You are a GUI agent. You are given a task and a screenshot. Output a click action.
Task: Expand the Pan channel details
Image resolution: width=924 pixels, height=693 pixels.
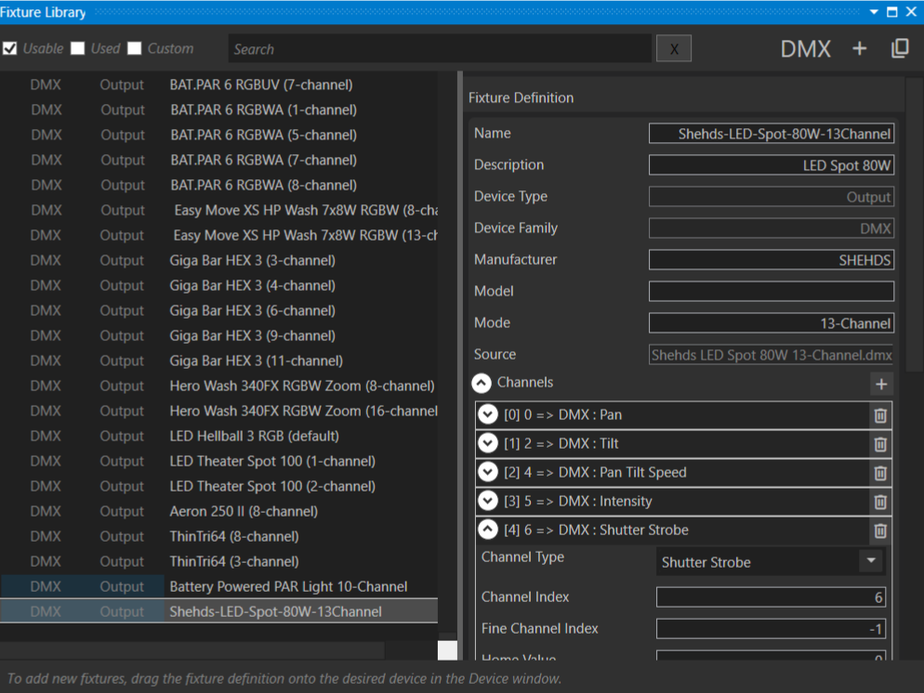(488, 414)
